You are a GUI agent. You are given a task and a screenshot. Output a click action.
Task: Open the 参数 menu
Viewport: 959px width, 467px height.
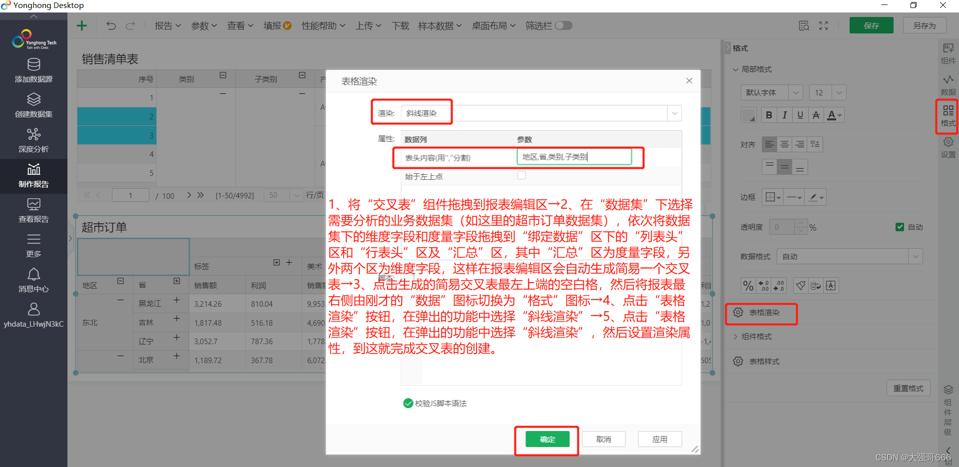click(204, 25)
